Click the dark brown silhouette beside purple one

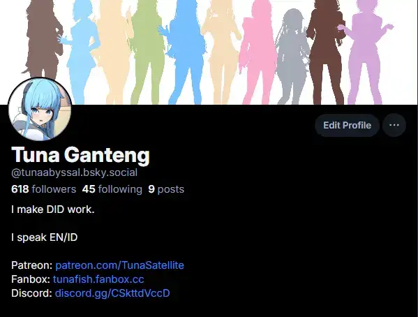326,52
